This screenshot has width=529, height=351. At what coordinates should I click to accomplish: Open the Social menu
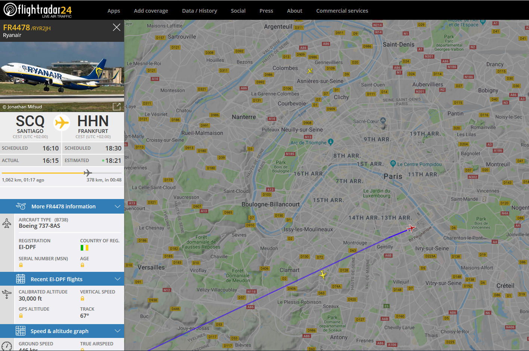click(x=238, y=11)
